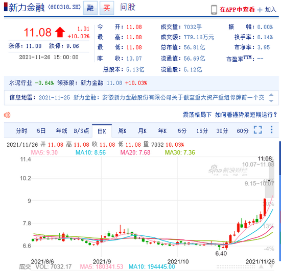
Task: Open 水泥行业 industry link
Action: point(20,83)
